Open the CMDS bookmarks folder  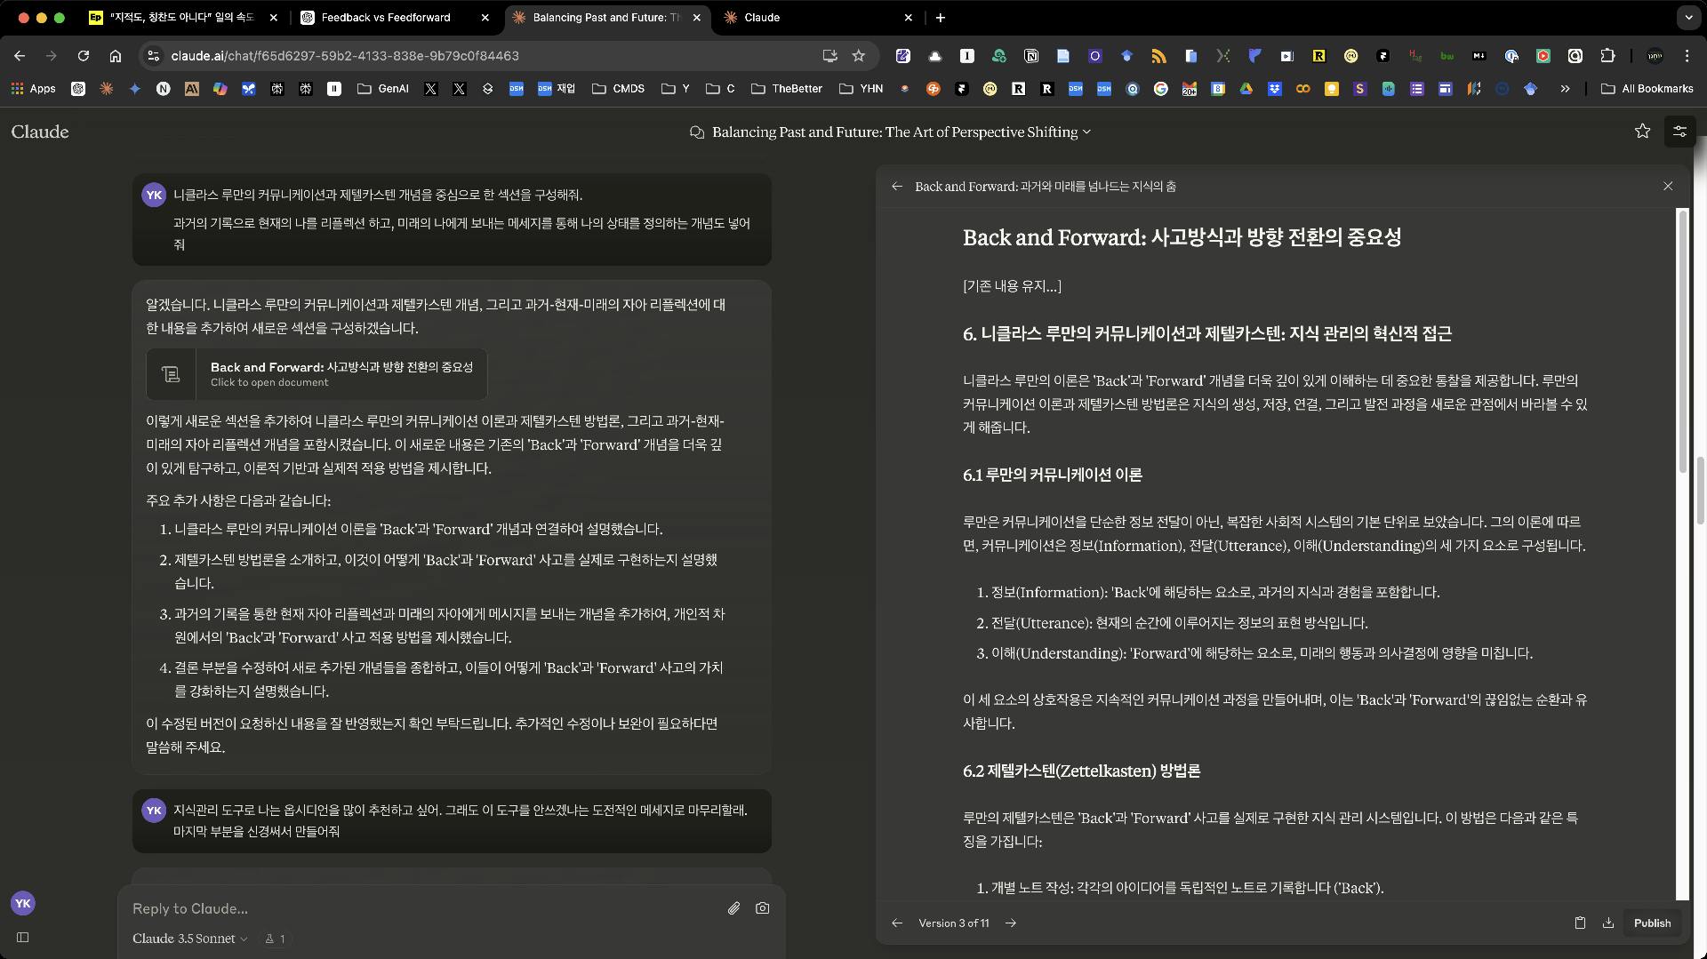click(x=618, y=89)
